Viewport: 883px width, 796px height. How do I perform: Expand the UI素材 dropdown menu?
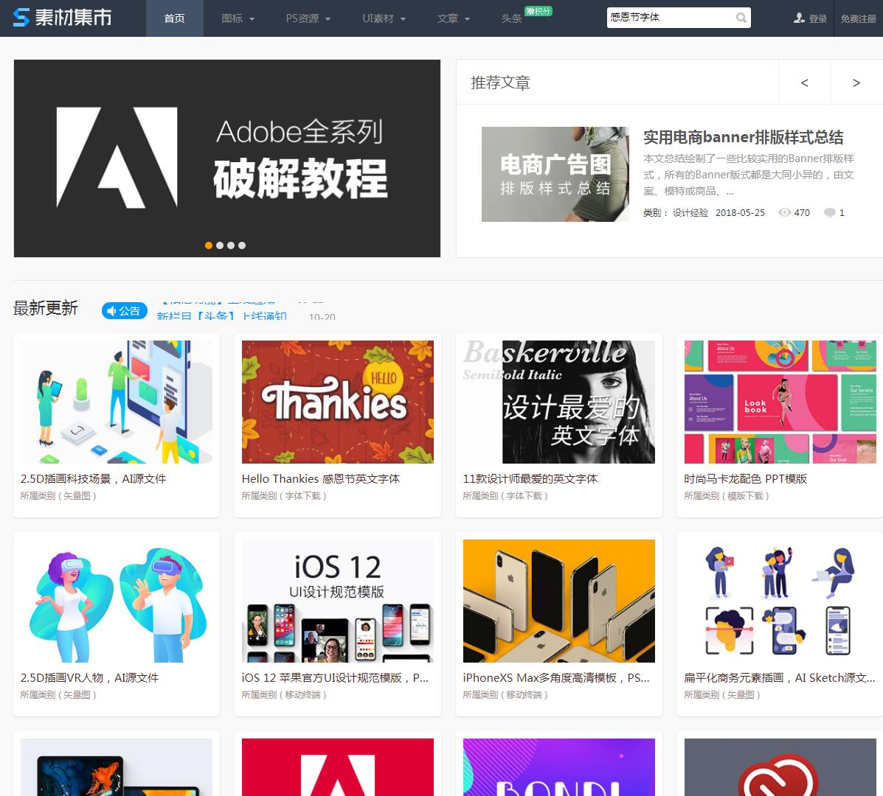[384, 18]
